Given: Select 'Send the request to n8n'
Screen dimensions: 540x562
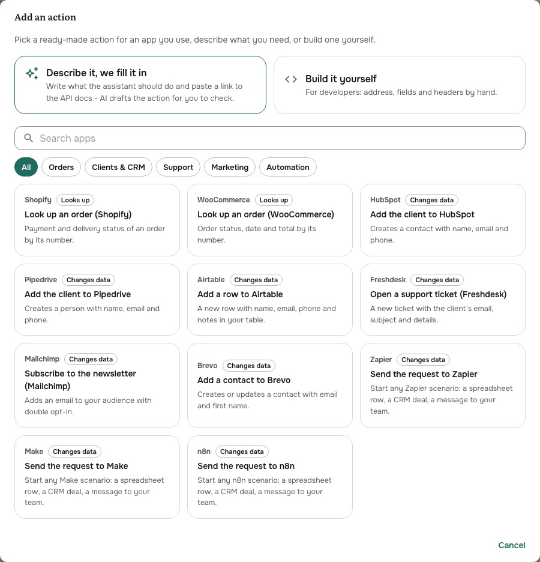Looking at the screenshot, I should coord(270,477).
